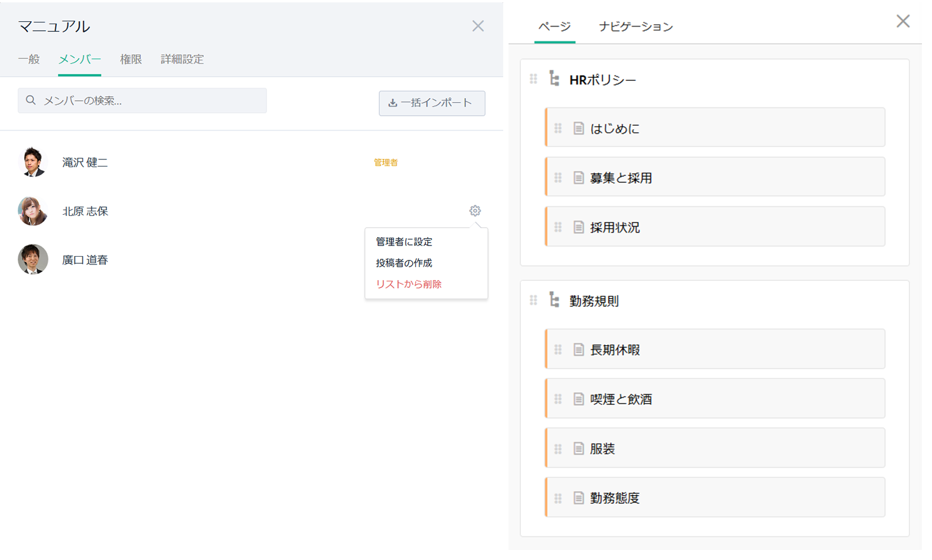Click the drag handle on 服装 page
The height and width of the screenshot is (560, 932).
558,448
